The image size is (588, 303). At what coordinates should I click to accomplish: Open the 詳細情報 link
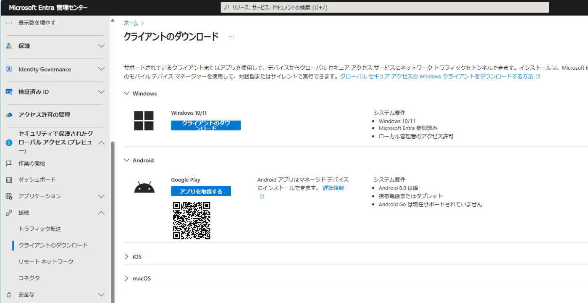click(x=333, y=188)
